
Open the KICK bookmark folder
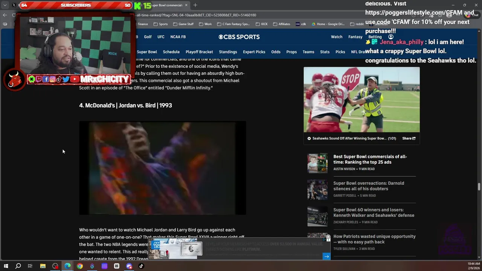[262, 24]
